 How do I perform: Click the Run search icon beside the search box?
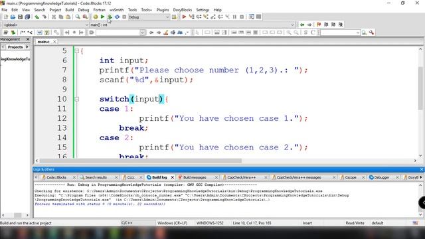(364, 33)
